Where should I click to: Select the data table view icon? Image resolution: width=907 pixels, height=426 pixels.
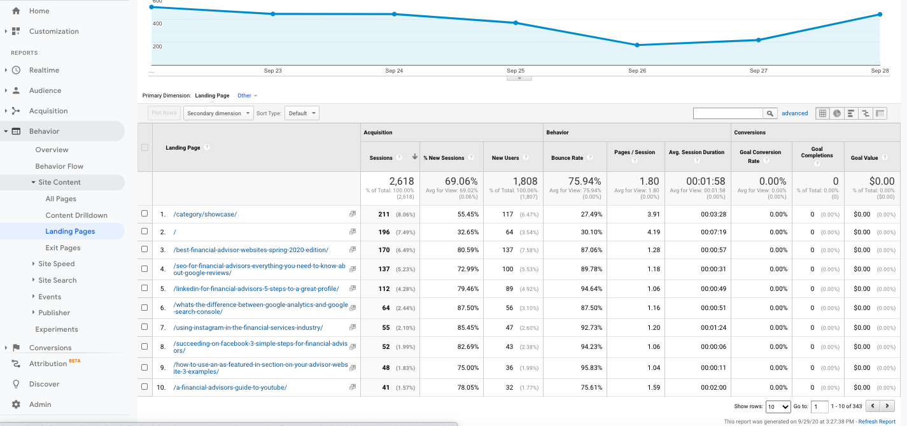tap(822, 113)
